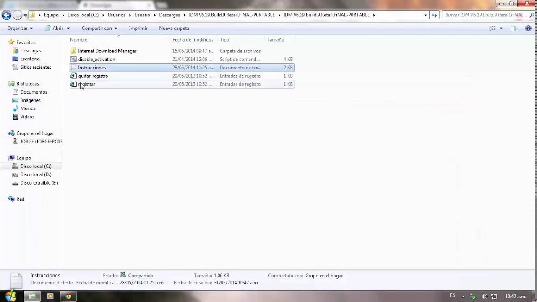Click the Instrucciones file icon in details pane
537x302 pixels.
(16, 281)
